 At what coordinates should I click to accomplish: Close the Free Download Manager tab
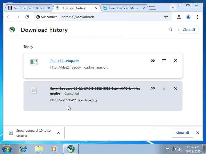click(144, 8)
